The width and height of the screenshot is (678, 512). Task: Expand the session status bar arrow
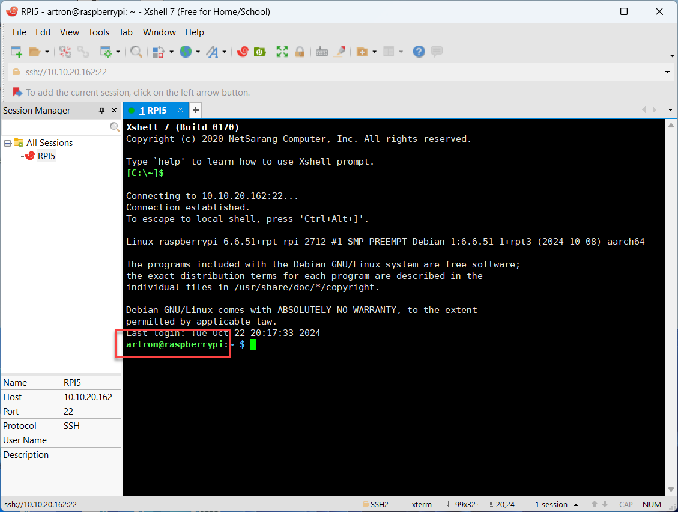[576, 505]
